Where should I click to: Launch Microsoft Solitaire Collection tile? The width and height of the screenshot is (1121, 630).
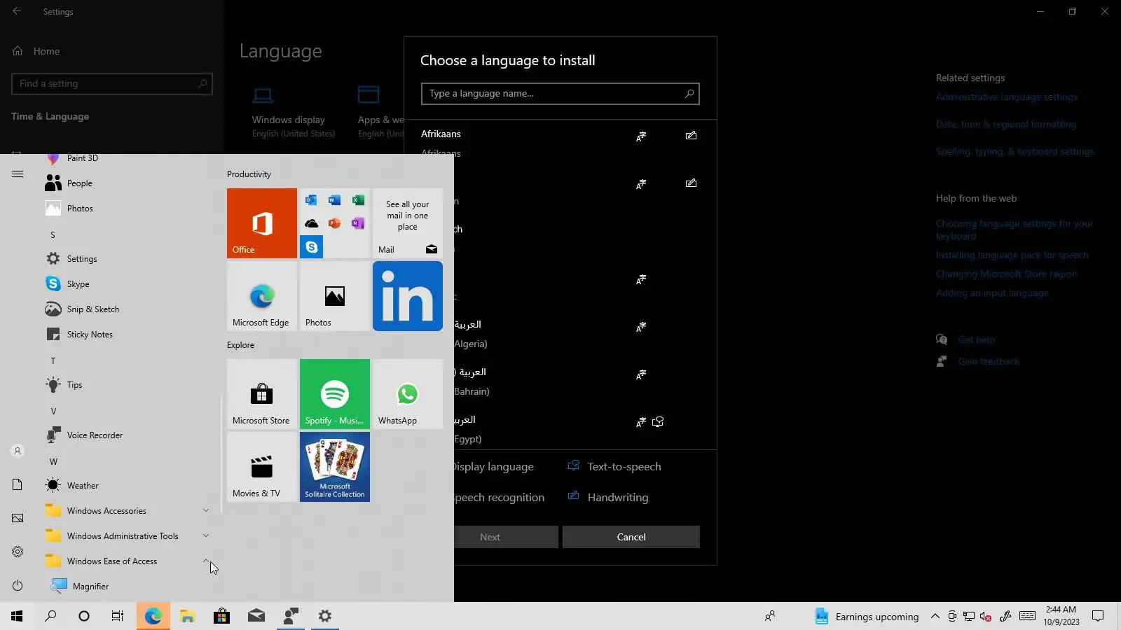coord(335,467)
